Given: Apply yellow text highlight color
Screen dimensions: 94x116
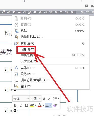Looking at the screenshot, I should (32, 105).
